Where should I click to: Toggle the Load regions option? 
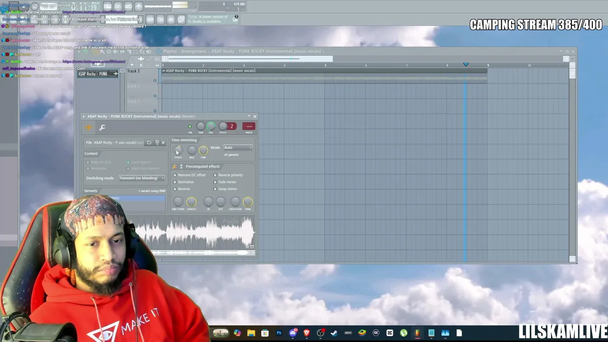139,162
